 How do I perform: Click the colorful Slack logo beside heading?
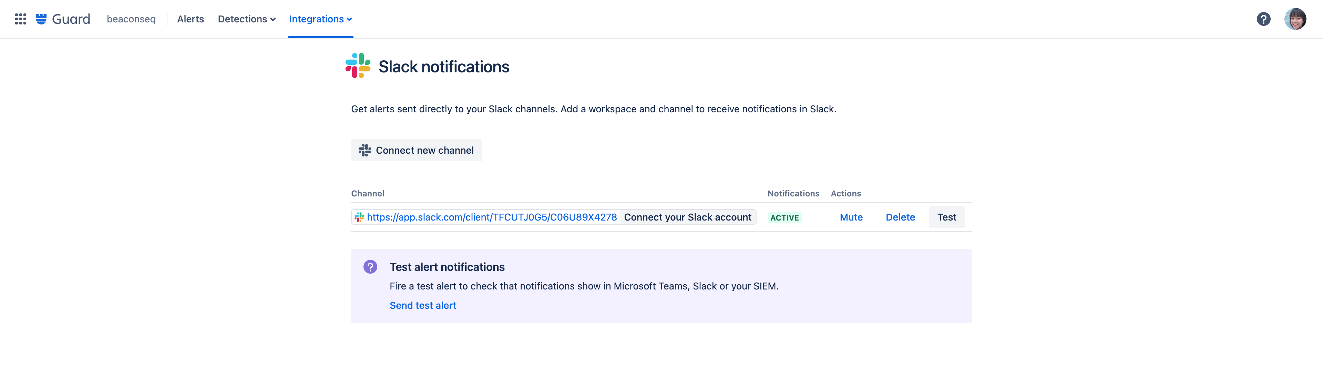click(358, 66)
